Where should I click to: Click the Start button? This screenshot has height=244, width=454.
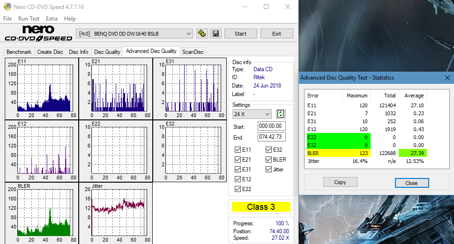pos(241,34)
